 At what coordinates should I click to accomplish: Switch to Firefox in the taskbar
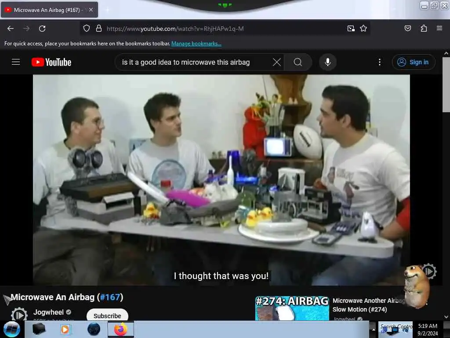(121, 329)
